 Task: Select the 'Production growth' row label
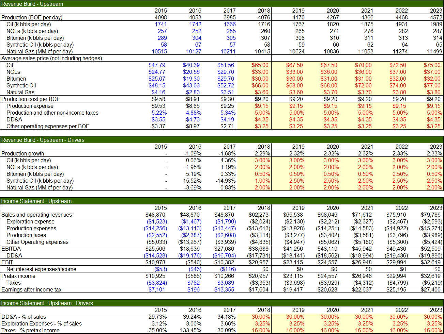click(x=22, y=153)
